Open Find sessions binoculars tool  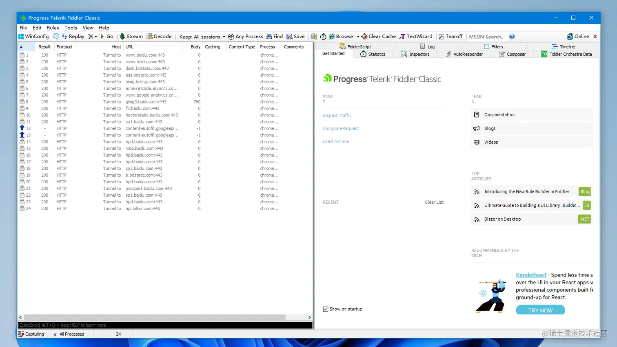pos(275,36)
